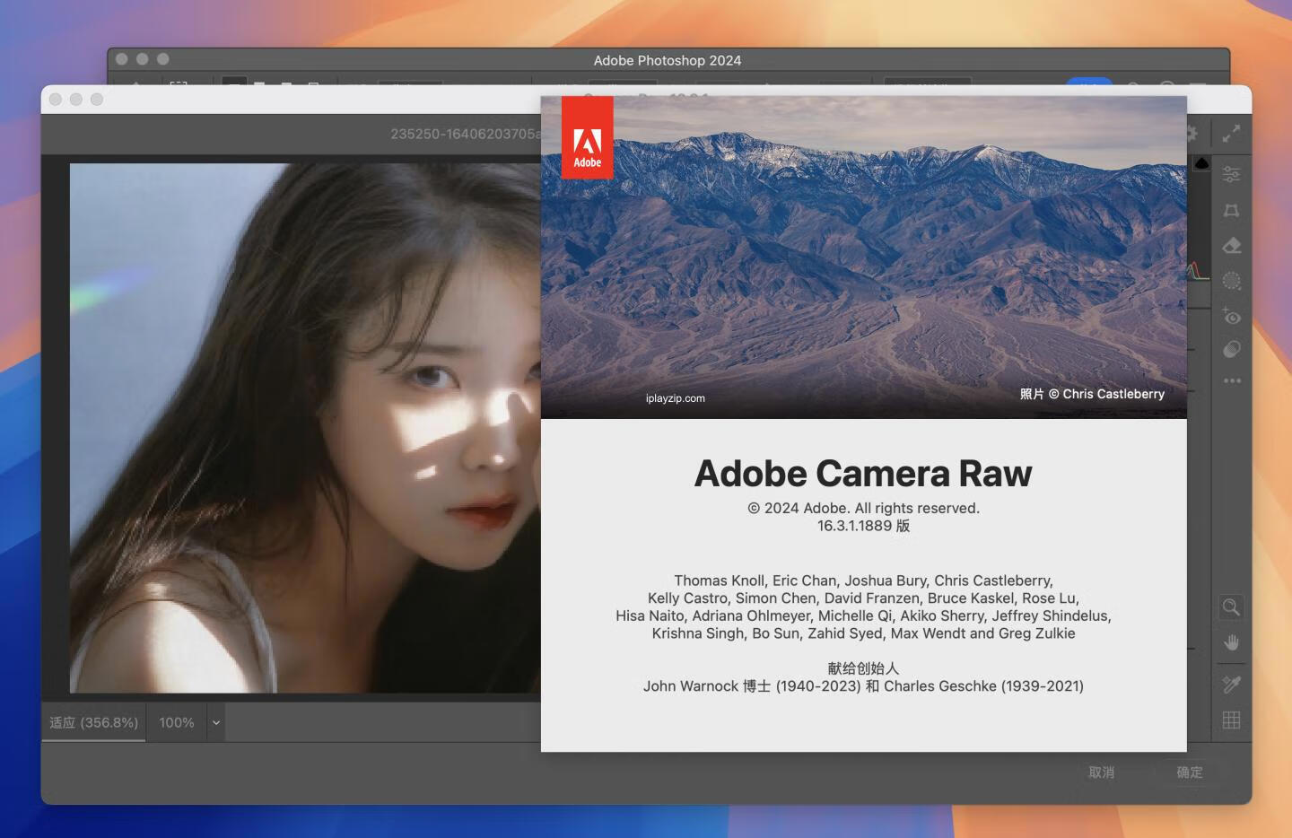Image resolution: width=1292 pixels, height=838 pixels.
Task: Select the Zoom magnifier tool
Action: tap(1231, 607)
